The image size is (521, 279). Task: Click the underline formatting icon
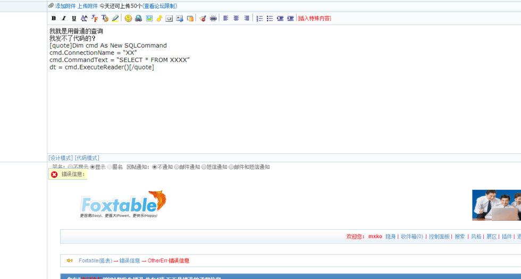coord(74,18)
